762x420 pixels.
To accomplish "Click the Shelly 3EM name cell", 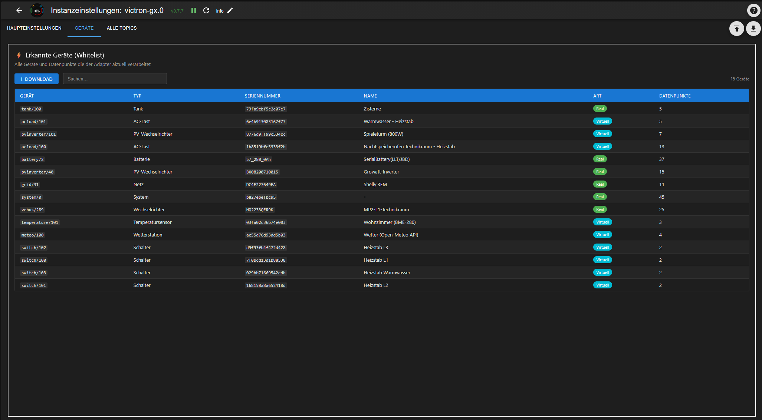I will click(375, 184).
